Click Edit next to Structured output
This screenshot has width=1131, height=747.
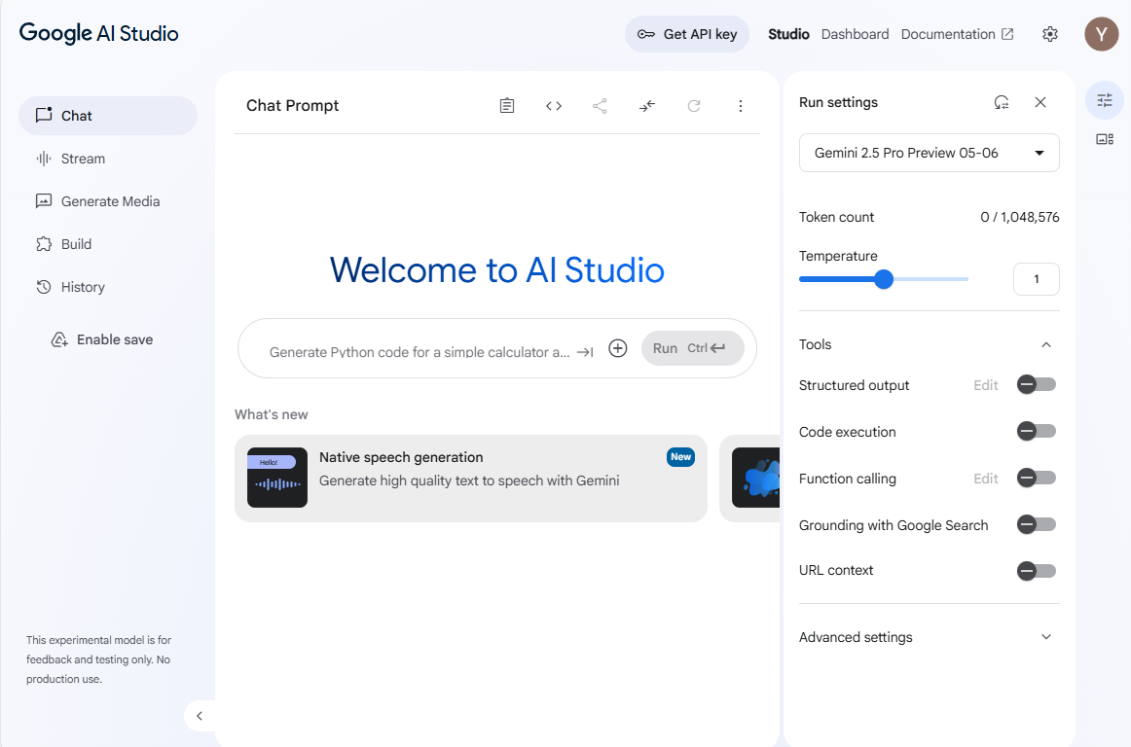(985, 385)
